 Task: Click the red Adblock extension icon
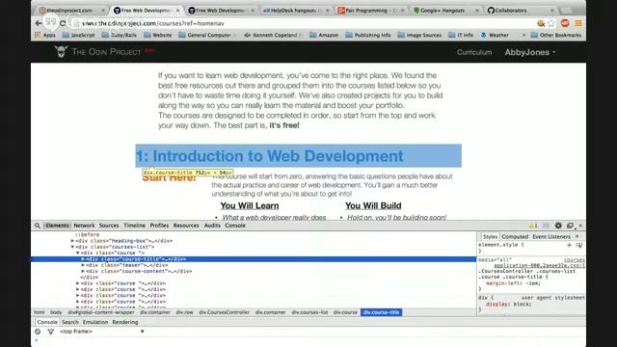(565, 23)
